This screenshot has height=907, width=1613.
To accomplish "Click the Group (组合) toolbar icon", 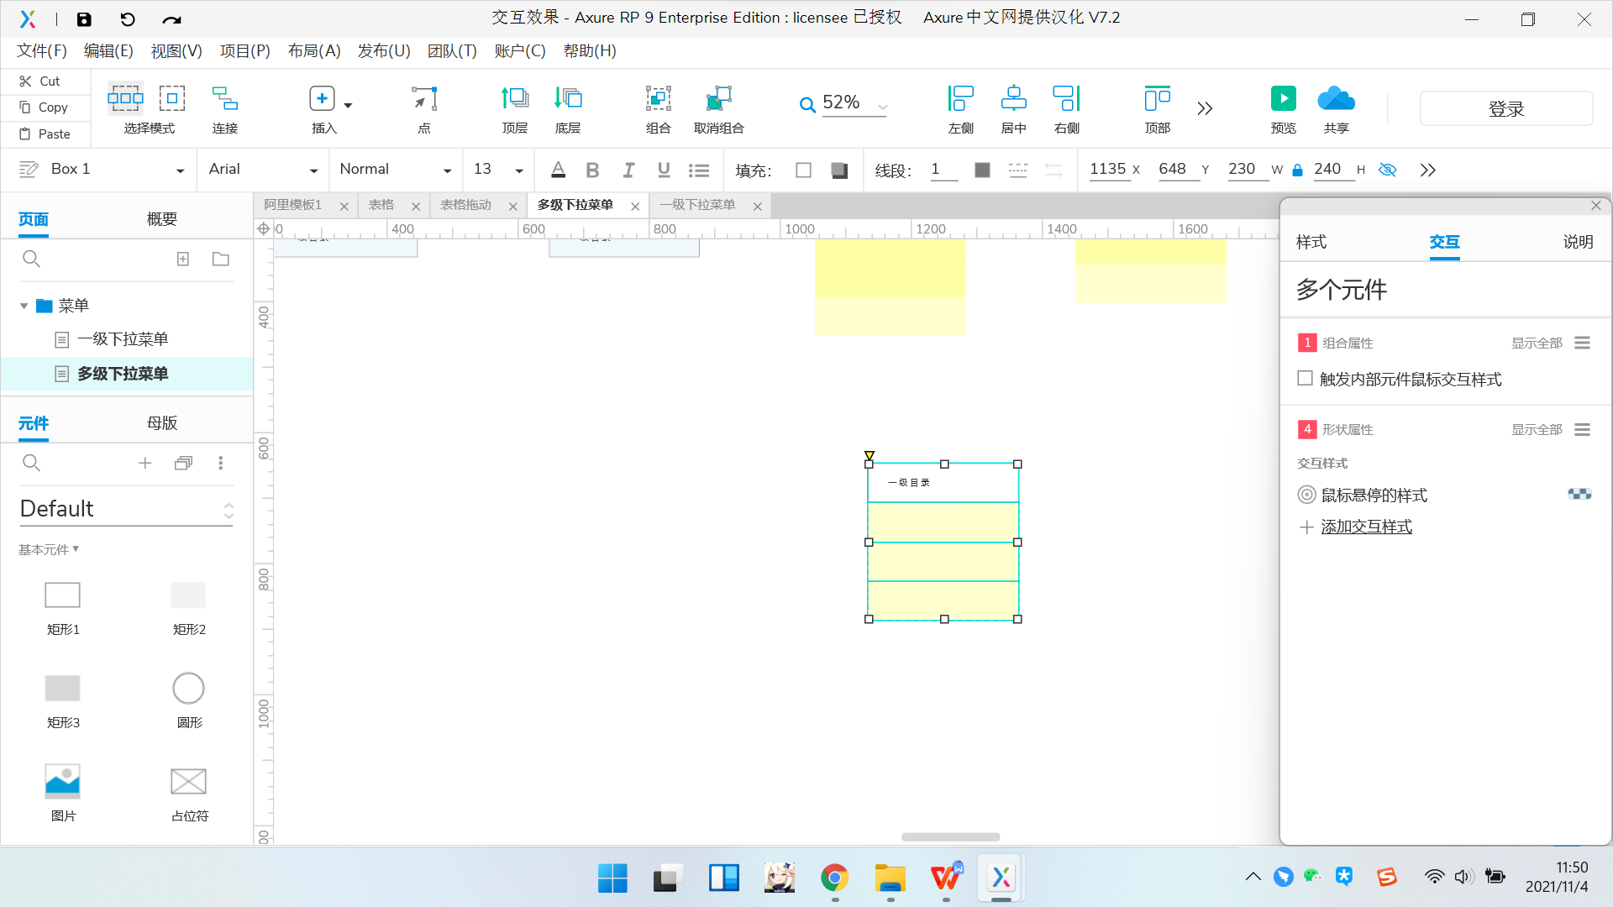I will coord(658,99).
